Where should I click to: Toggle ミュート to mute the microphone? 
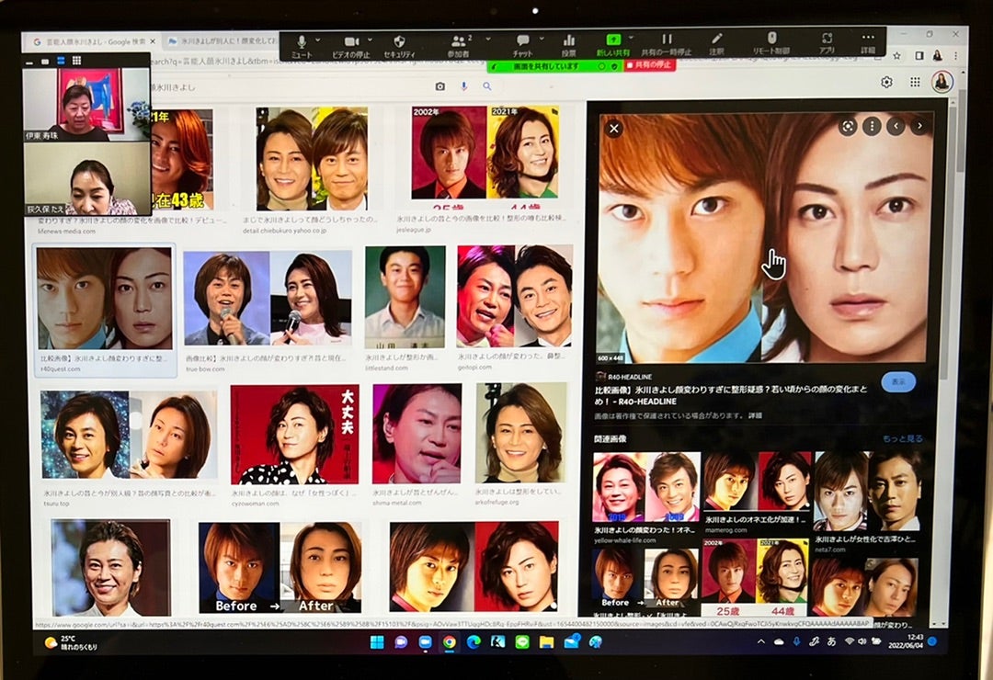pyautogui.click(x=300, y=40)
